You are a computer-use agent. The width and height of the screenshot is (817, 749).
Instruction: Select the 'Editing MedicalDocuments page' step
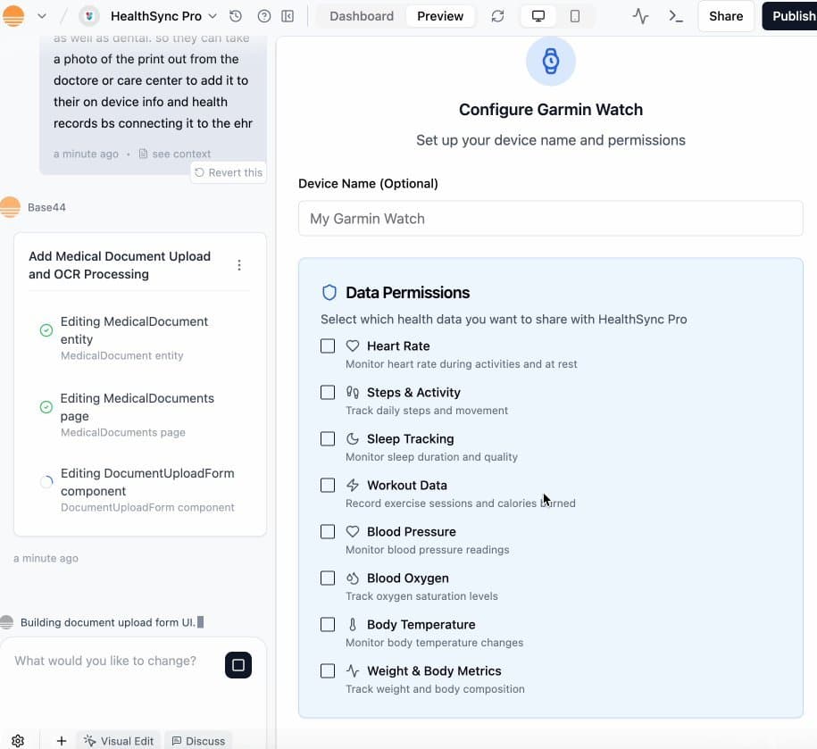(139, 414)
